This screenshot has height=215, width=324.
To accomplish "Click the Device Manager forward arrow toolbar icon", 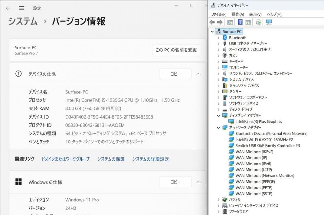I will (x=220, y=22).
